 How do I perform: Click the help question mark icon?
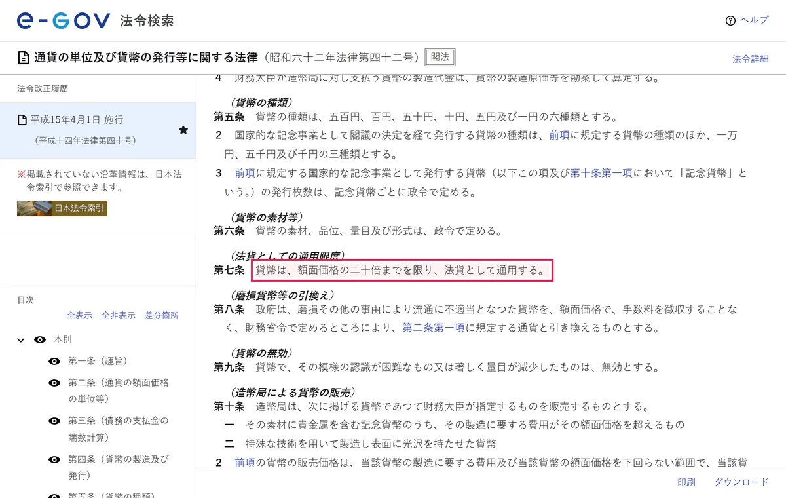click(x=731, y=20)
